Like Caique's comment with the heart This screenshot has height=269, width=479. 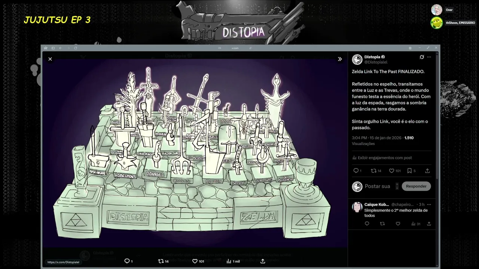click(x=398, y=224)
